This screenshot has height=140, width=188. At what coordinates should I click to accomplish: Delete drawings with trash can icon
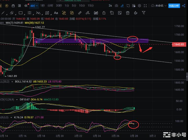click(x=128, y=13)
